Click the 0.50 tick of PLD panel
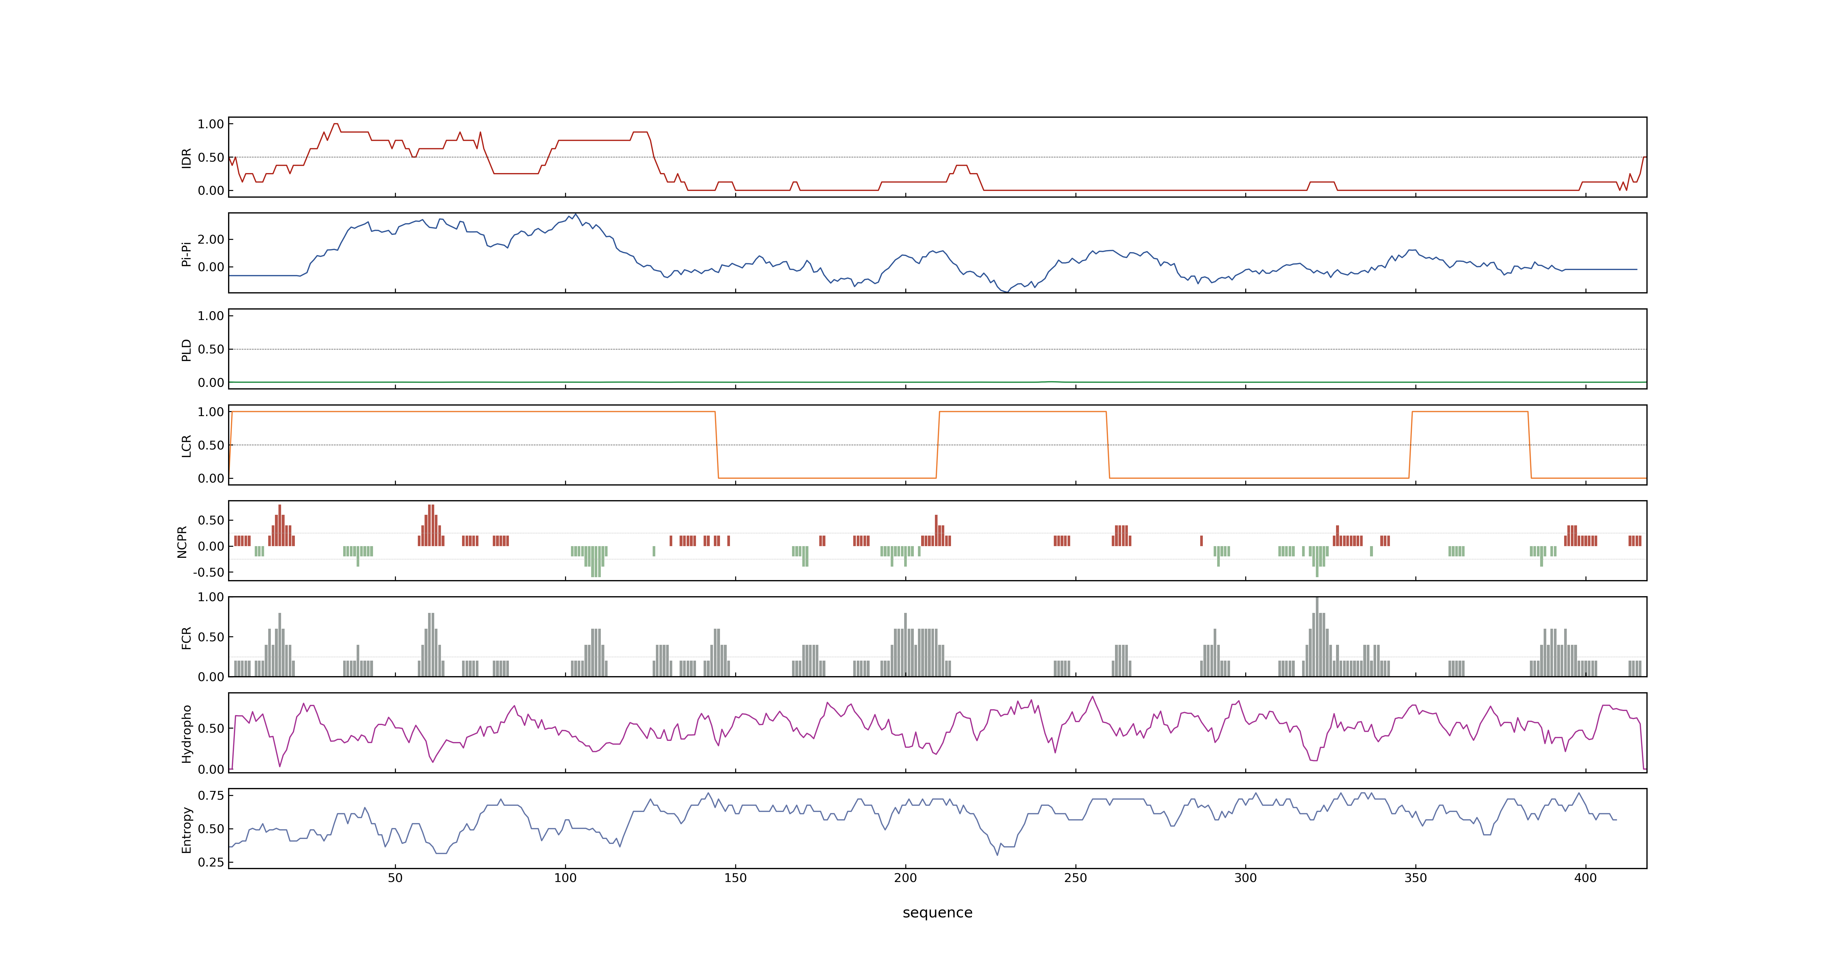Image resolution: width=1830 pixels, height=976 pixels. coord(211,349)
